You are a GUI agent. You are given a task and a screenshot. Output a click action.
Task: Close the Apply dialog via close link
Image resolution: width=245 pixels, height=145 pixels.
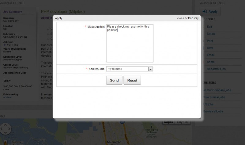click(180, 18)
